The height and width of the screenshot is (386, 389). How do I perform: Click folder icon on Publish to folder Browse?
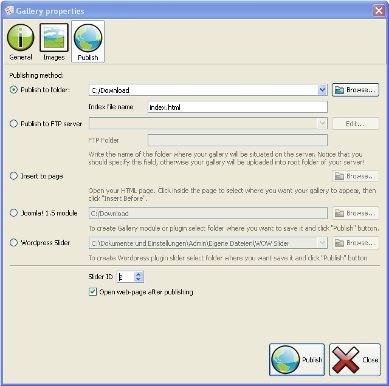tap(339, 90)
